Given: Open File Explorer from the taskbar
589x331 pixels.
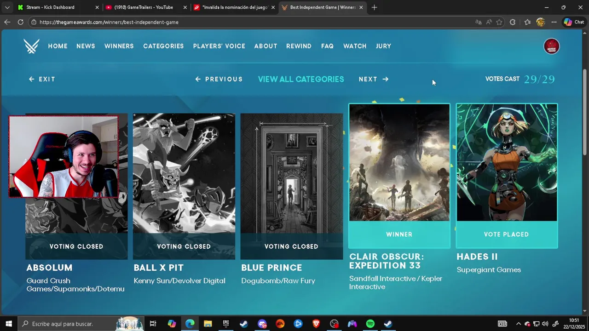Looking at the screenshot, I should pyautogui.click(x=208, y=324).
